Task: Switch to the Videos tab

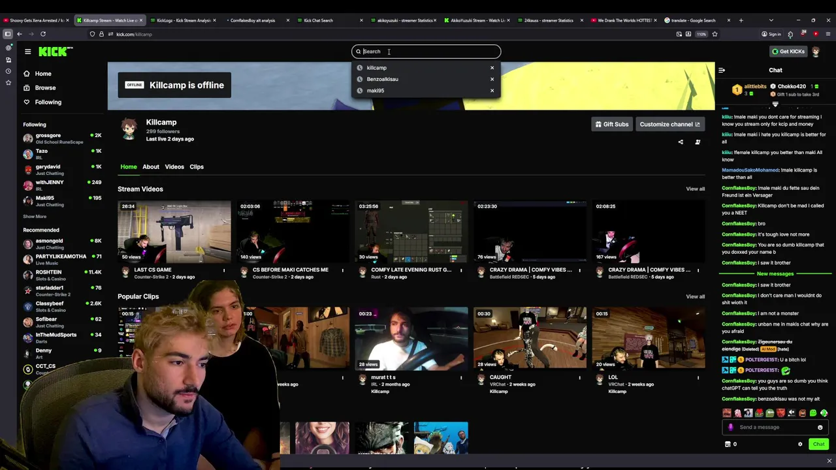Action: (x=174, y=167)
